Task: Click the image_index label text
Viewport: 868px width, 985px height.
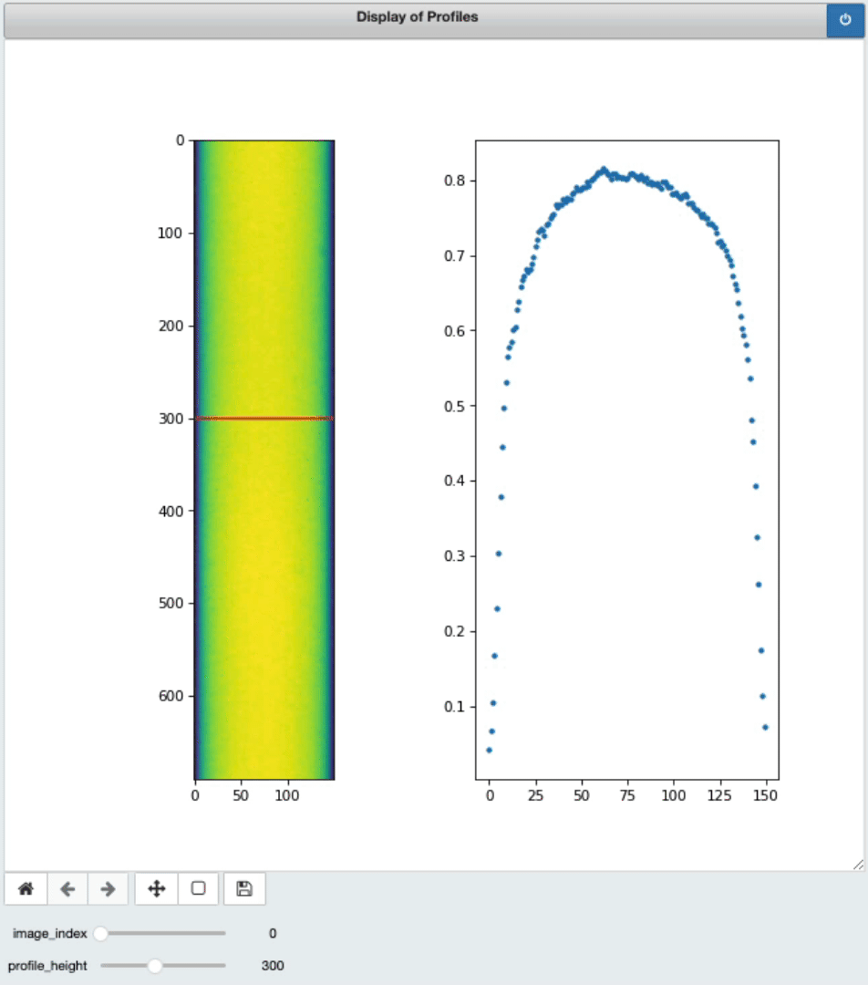Action: tap(50, 933)
